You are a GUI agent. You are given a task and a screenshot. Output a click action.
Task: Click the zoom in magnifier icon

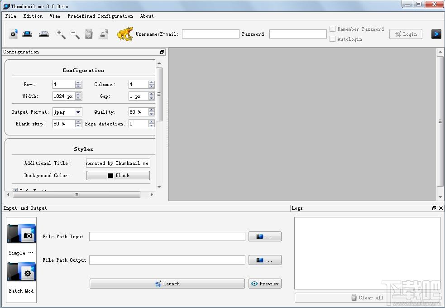tap(61, 34)
